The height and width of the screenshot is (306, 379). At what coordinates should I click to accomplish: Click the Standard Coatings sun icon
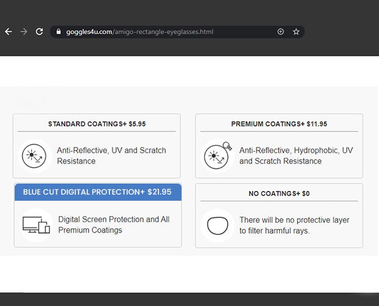coord(32,156)
